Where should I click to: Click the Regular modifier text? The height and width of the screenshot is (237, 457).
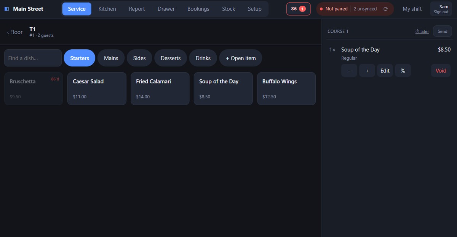point(349,58)
